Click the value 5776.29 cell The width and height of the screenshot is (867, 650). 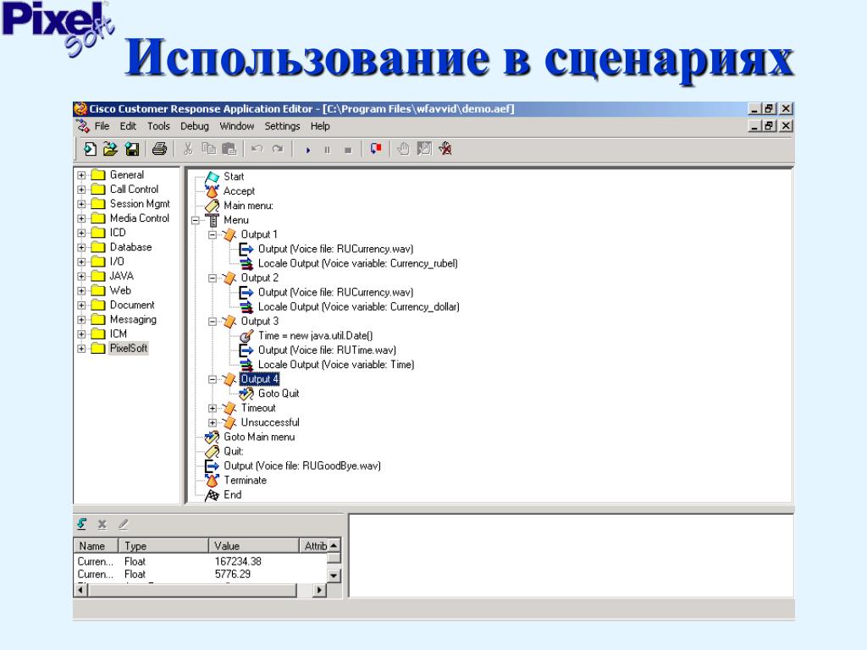232,575
